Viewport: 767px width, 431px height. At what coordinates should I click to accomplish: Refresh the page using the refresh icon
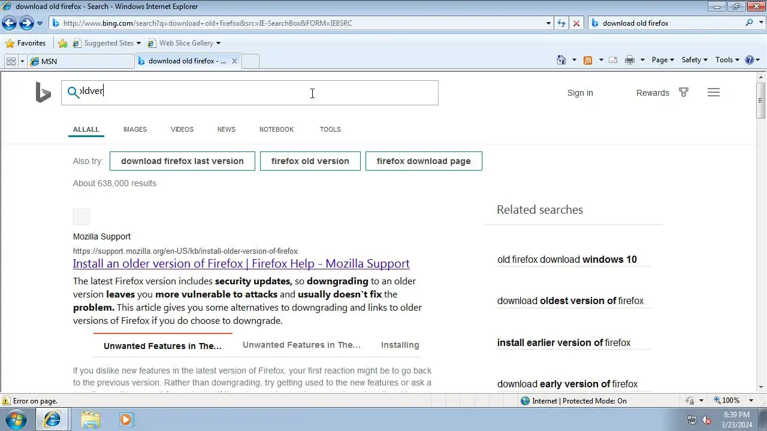[x=561, y=23]
